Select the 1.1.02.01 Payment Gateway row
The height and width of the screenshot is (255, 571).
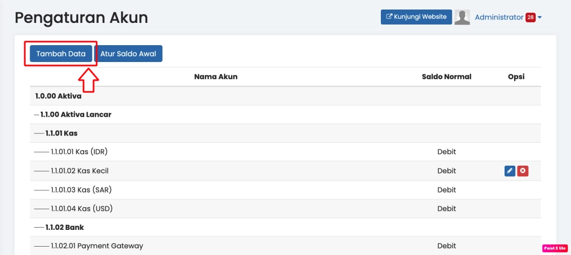click(x=96, y=246)
